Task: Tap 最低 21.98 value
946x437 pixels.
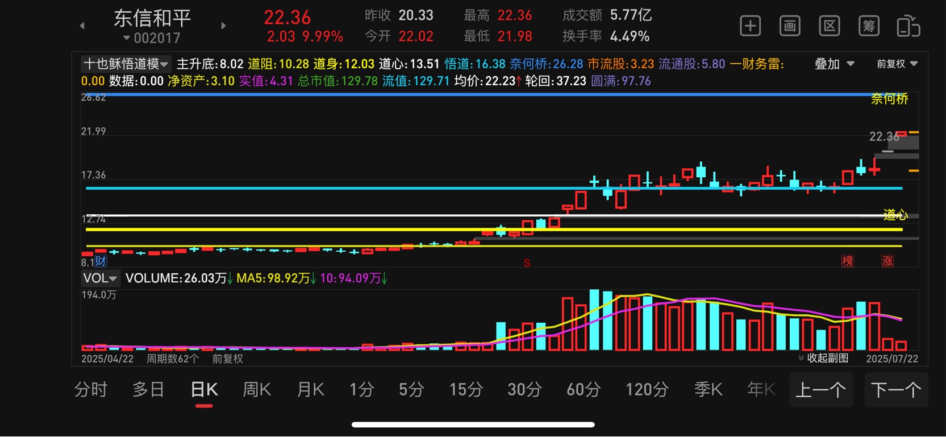Action: tap(515, 36)
